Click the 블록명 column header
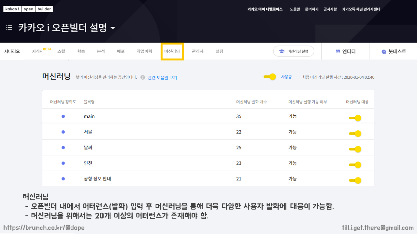The height and width of the screenshot is (234, 417). click(89, 102)
